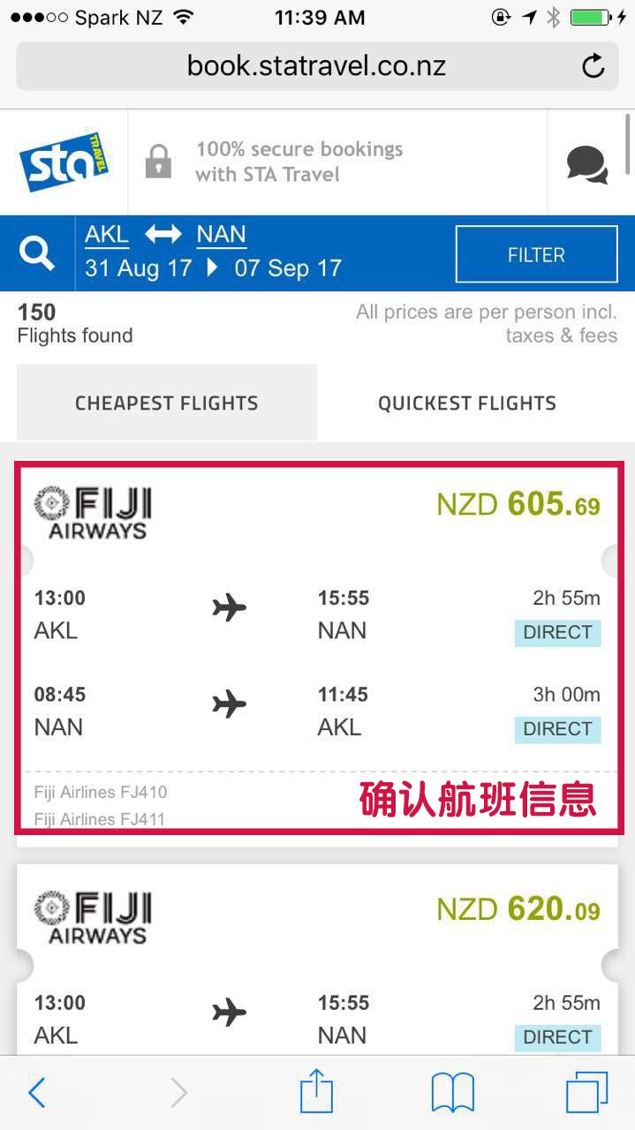Open the Safari tabs overview icon
This screenshot has width=635, height=1130.
(x=586, y=1093)
